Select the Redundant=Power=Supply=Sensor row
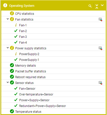107x115 pixels. coord(53,106)
